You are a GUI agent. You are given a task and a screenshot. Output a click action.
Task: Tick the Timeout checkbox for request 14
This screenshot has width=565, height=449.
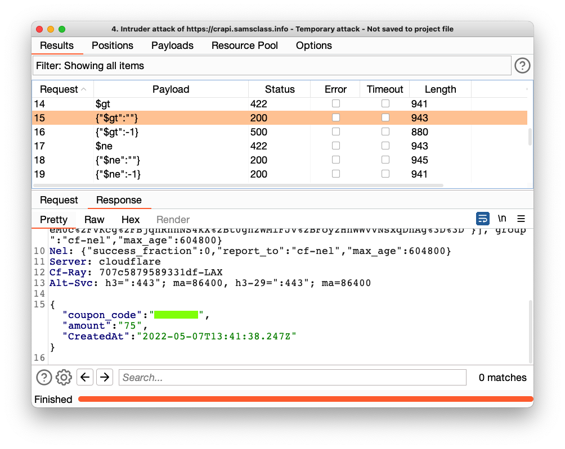pos(385,103)
